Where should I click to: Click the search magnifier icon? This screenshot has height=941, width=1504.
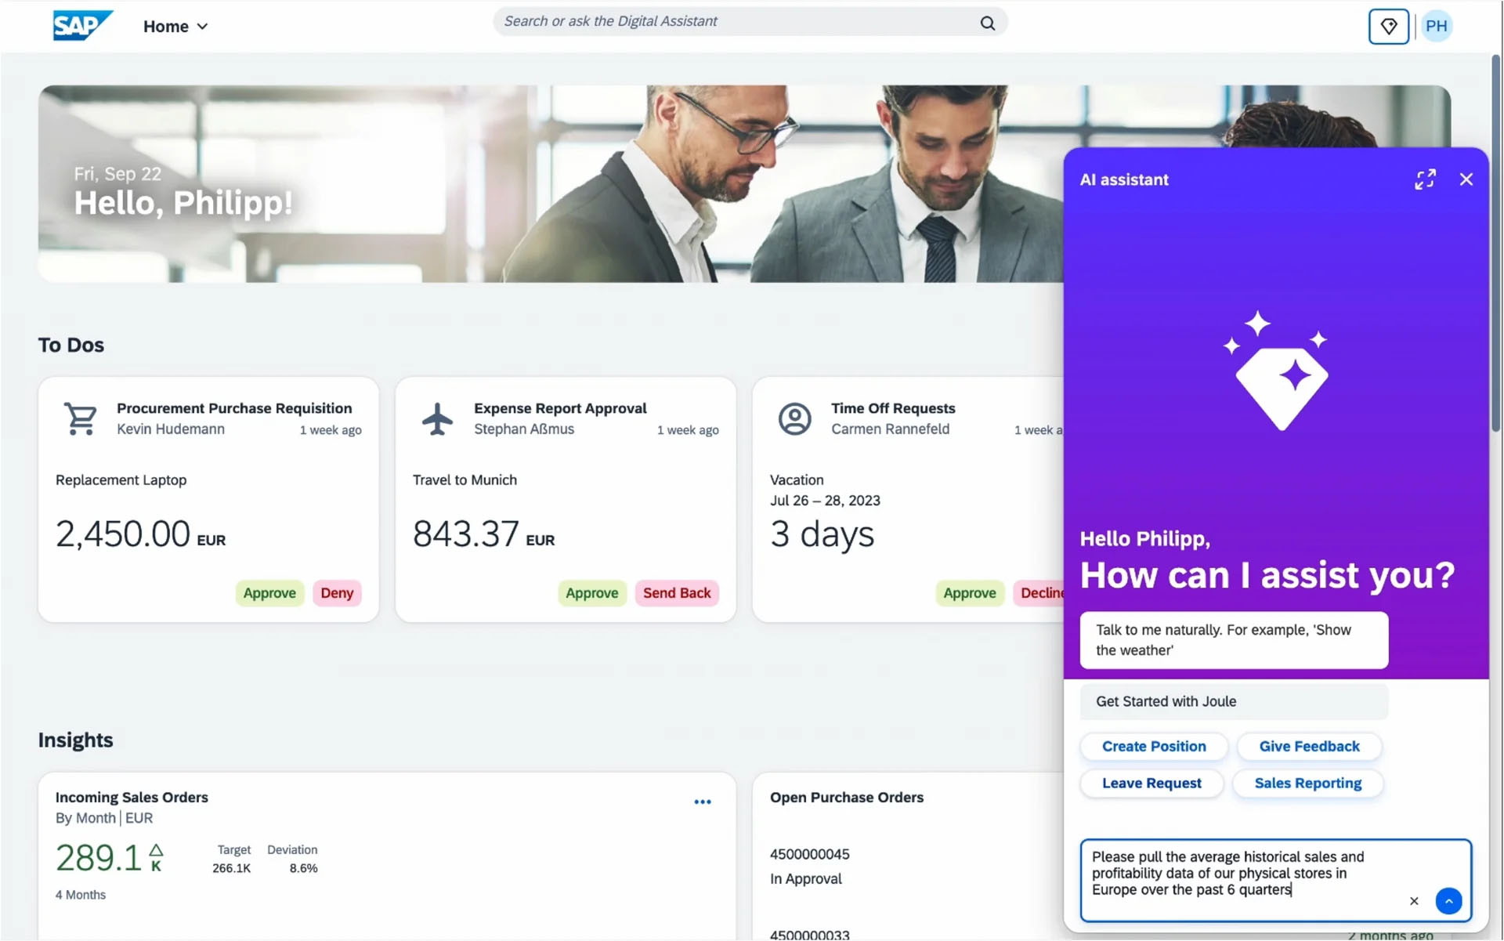[x=987, y=23]
